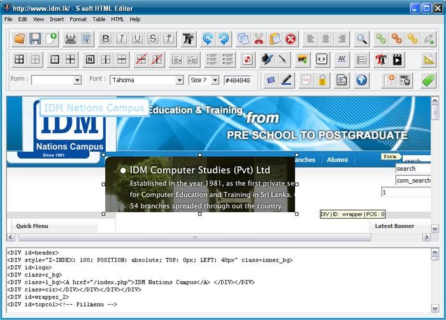Preview in browser with the globe icon
The width and height of the screenshot is (446, 320).
(x=361, y=80)
